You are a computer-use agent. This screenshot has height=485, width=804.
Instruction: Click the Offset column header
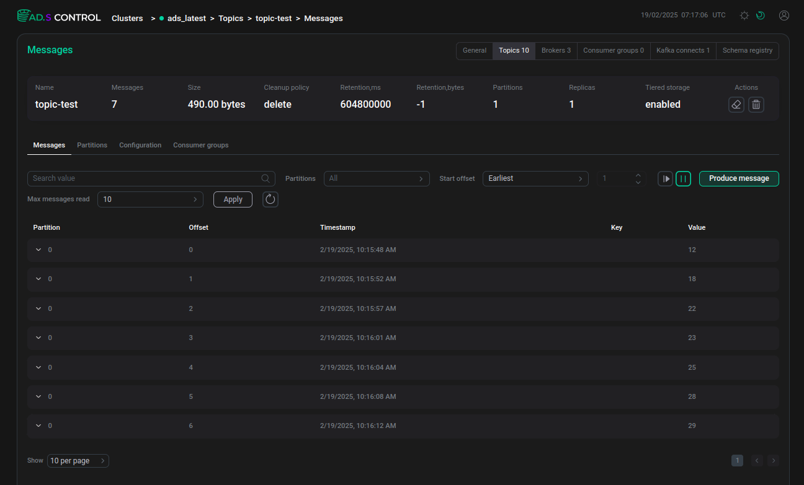point(199,227)
